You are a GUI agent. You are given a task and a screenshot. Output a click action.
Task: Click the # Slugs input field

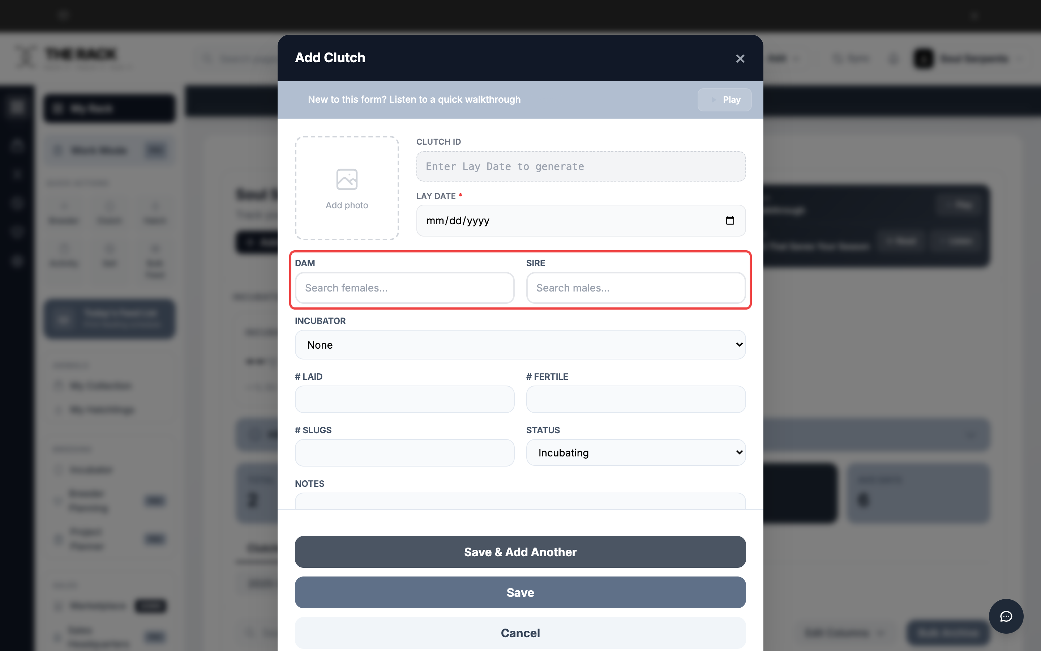click(x=404, y=452)
